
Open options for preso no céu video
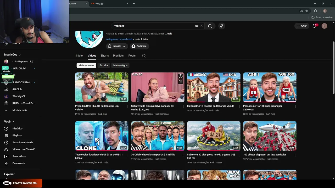[239, 155]
